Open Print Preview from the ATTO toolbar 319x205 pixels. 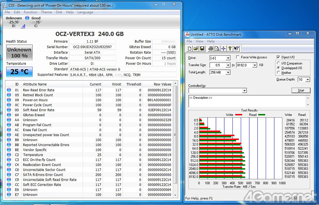point(217,48)
